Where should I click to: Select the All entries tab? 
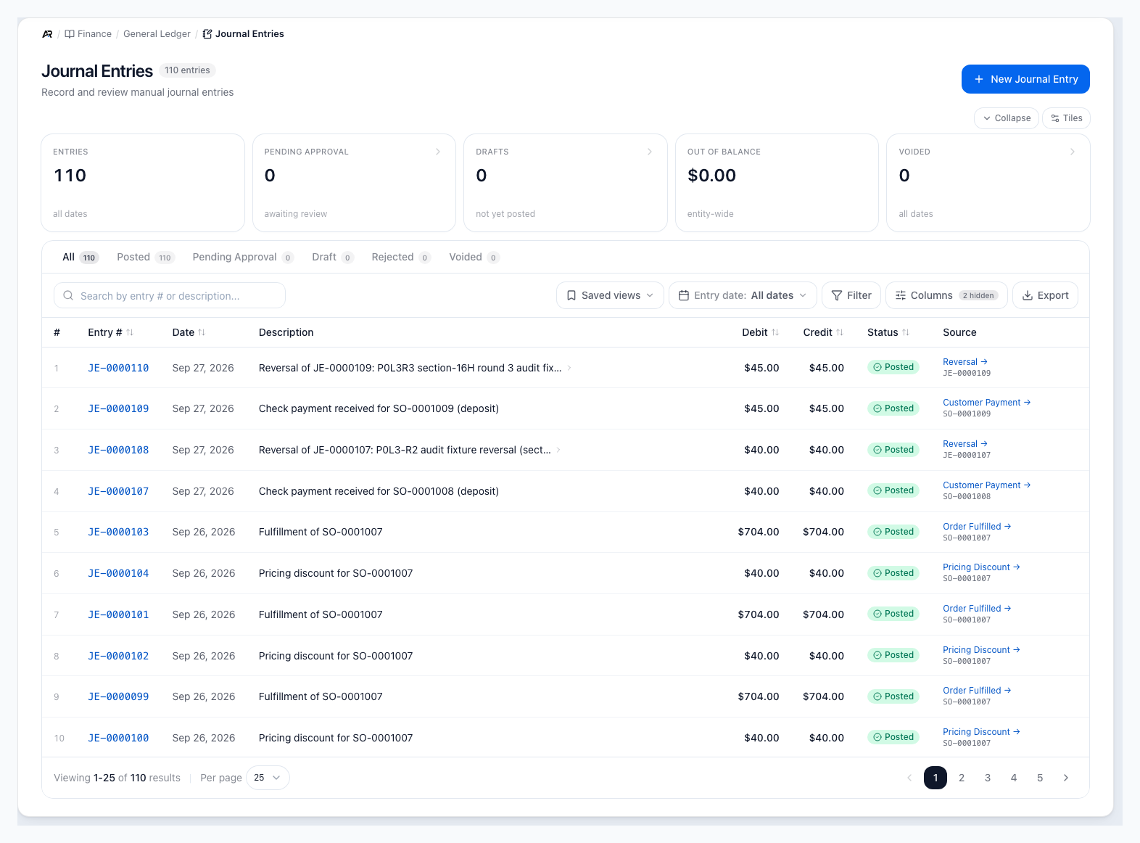[80, 257]
